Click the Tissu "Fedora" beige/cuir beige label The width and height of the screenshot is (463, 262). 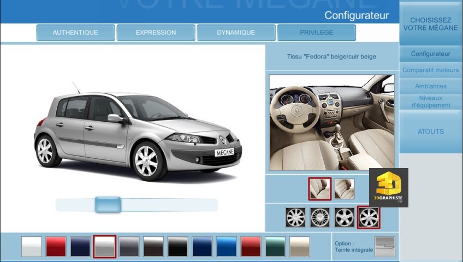331,57
